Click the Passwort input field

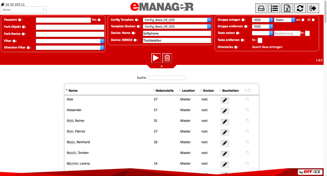click(63, 20)
